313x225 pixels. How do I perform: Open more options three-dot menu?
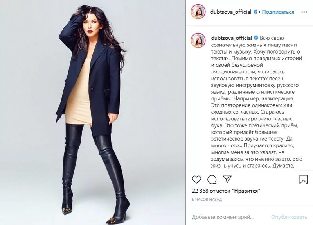tap(304, 12)
